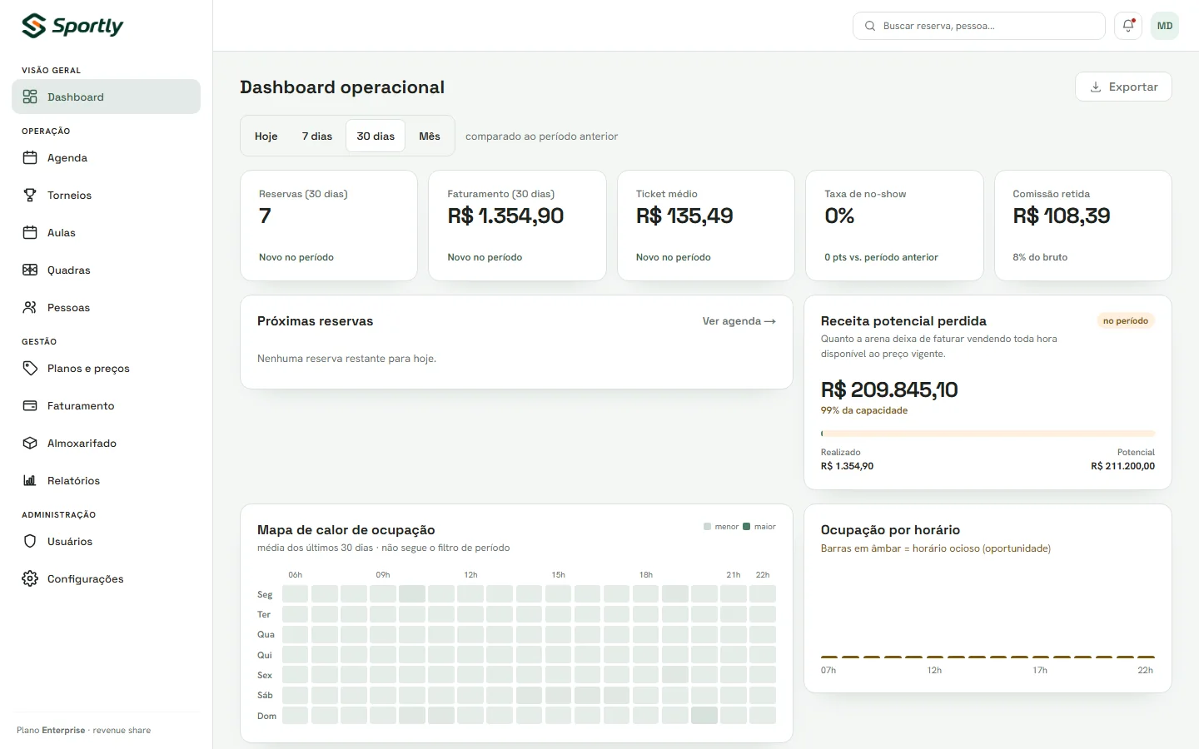Select the Hoje period tab
This screenshot has width=1199, height=749.
pyautogui.click(x=266, y=136)
